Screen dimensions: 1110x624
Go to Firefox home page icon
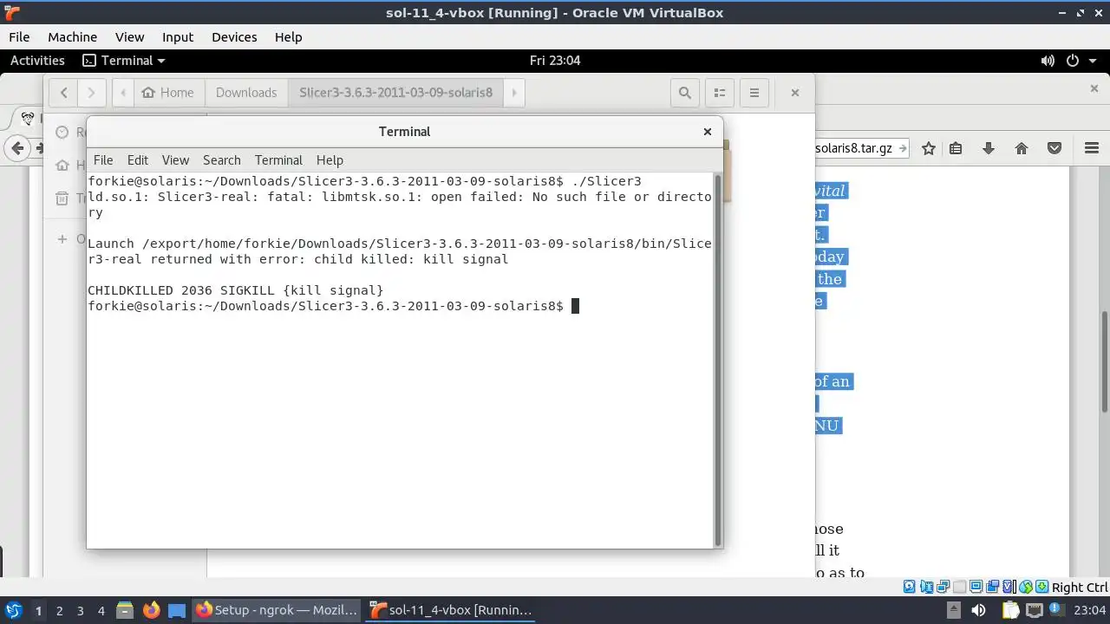tap(1022, 148)
